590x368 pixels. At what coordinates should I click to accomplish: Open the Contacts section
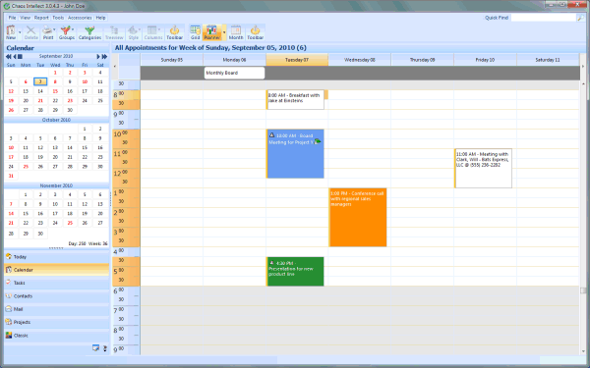[x=56, y=296]
